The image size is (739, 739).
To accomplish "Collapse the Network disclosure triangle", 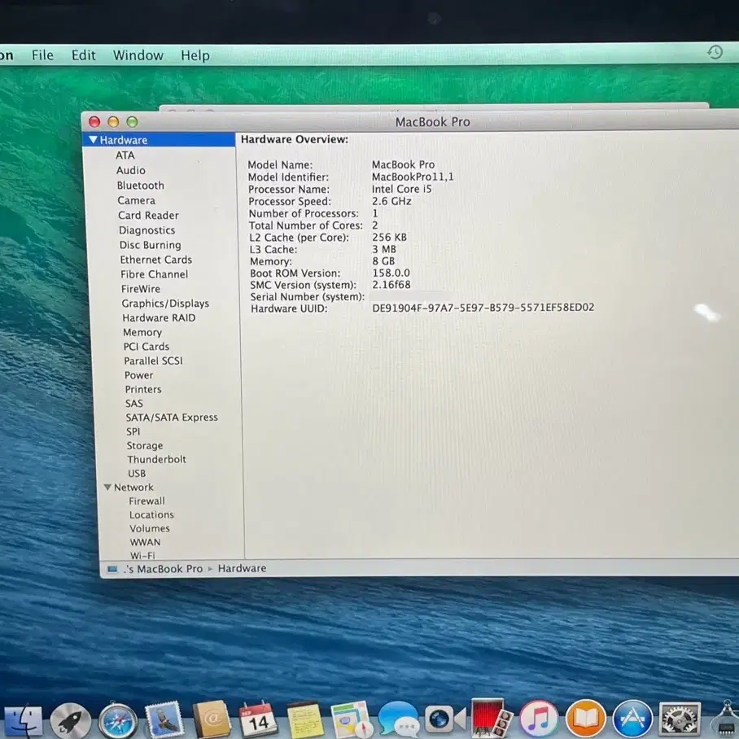I will tap(107, 487).
